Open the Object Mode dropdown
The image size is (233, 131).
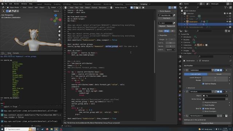click(14, 7)
